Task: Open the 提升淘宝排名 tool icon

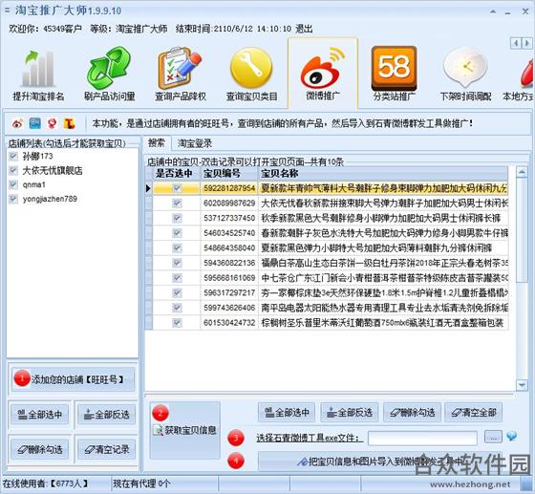Action: (x=38, y=75)
